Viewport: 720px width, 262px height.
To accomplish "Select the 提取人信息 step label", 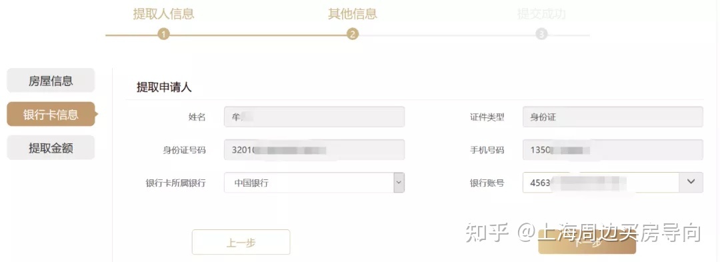I will 163,14.
